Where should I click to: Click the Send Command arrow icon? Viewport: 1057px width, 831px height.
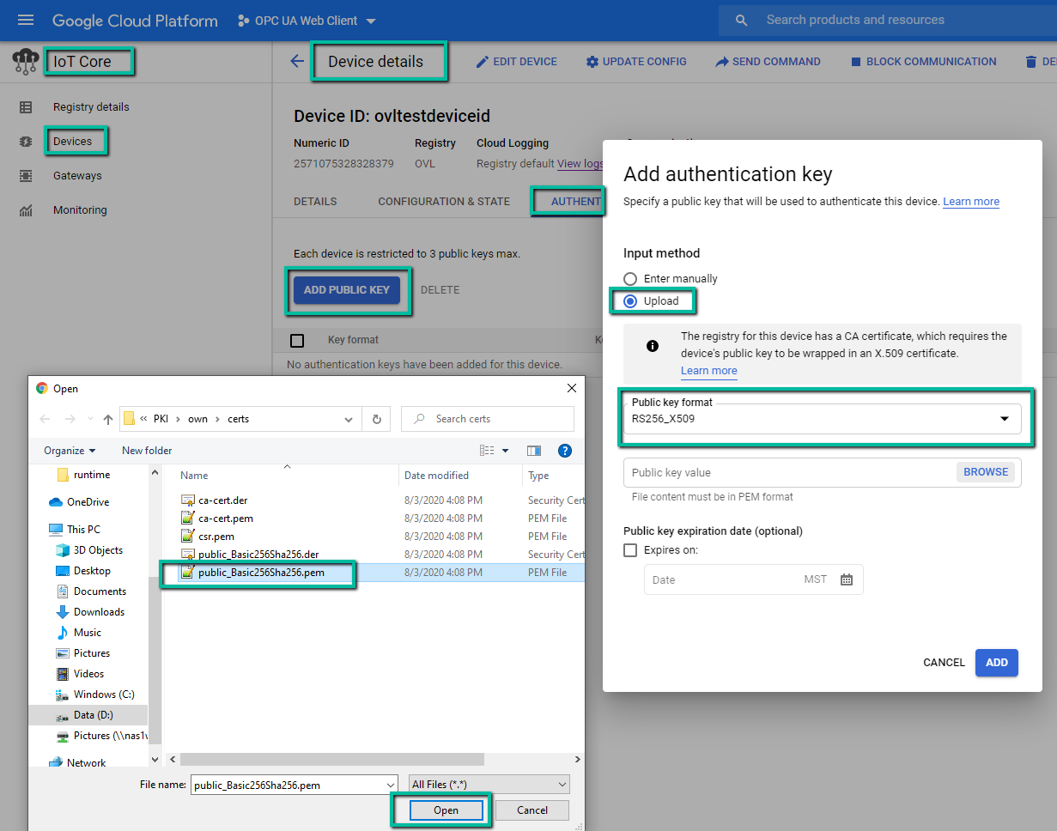[722, 62]
